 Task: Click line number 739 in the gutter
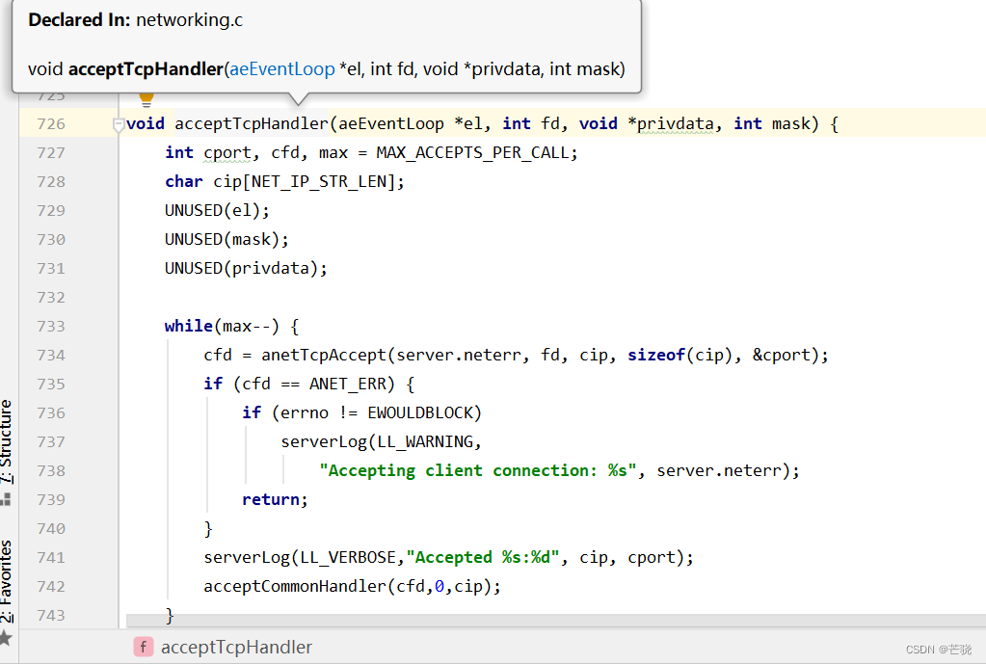(50, 500)
